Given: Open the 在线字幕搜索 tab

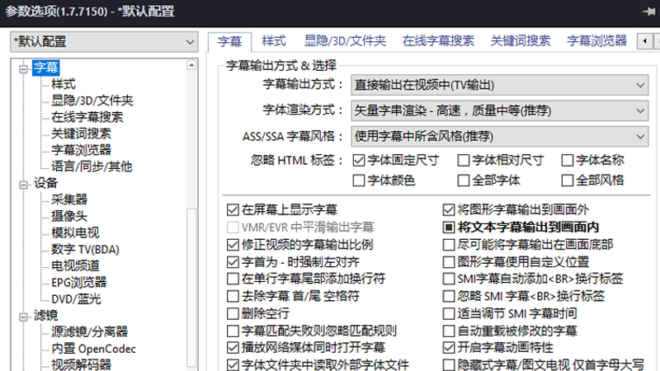Looking at the screenshot, I should (438, 40).
